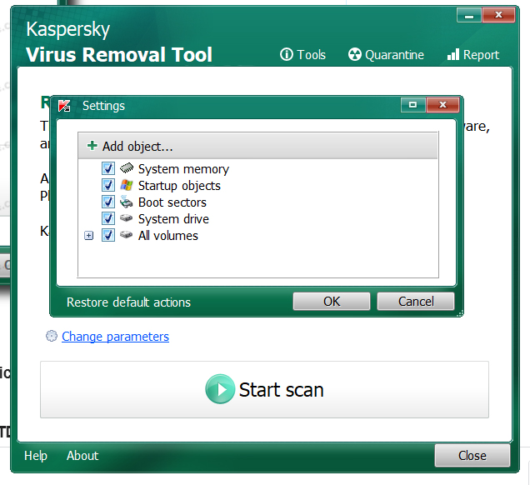Click the green plus icon beside Add object

coord(92,146)
